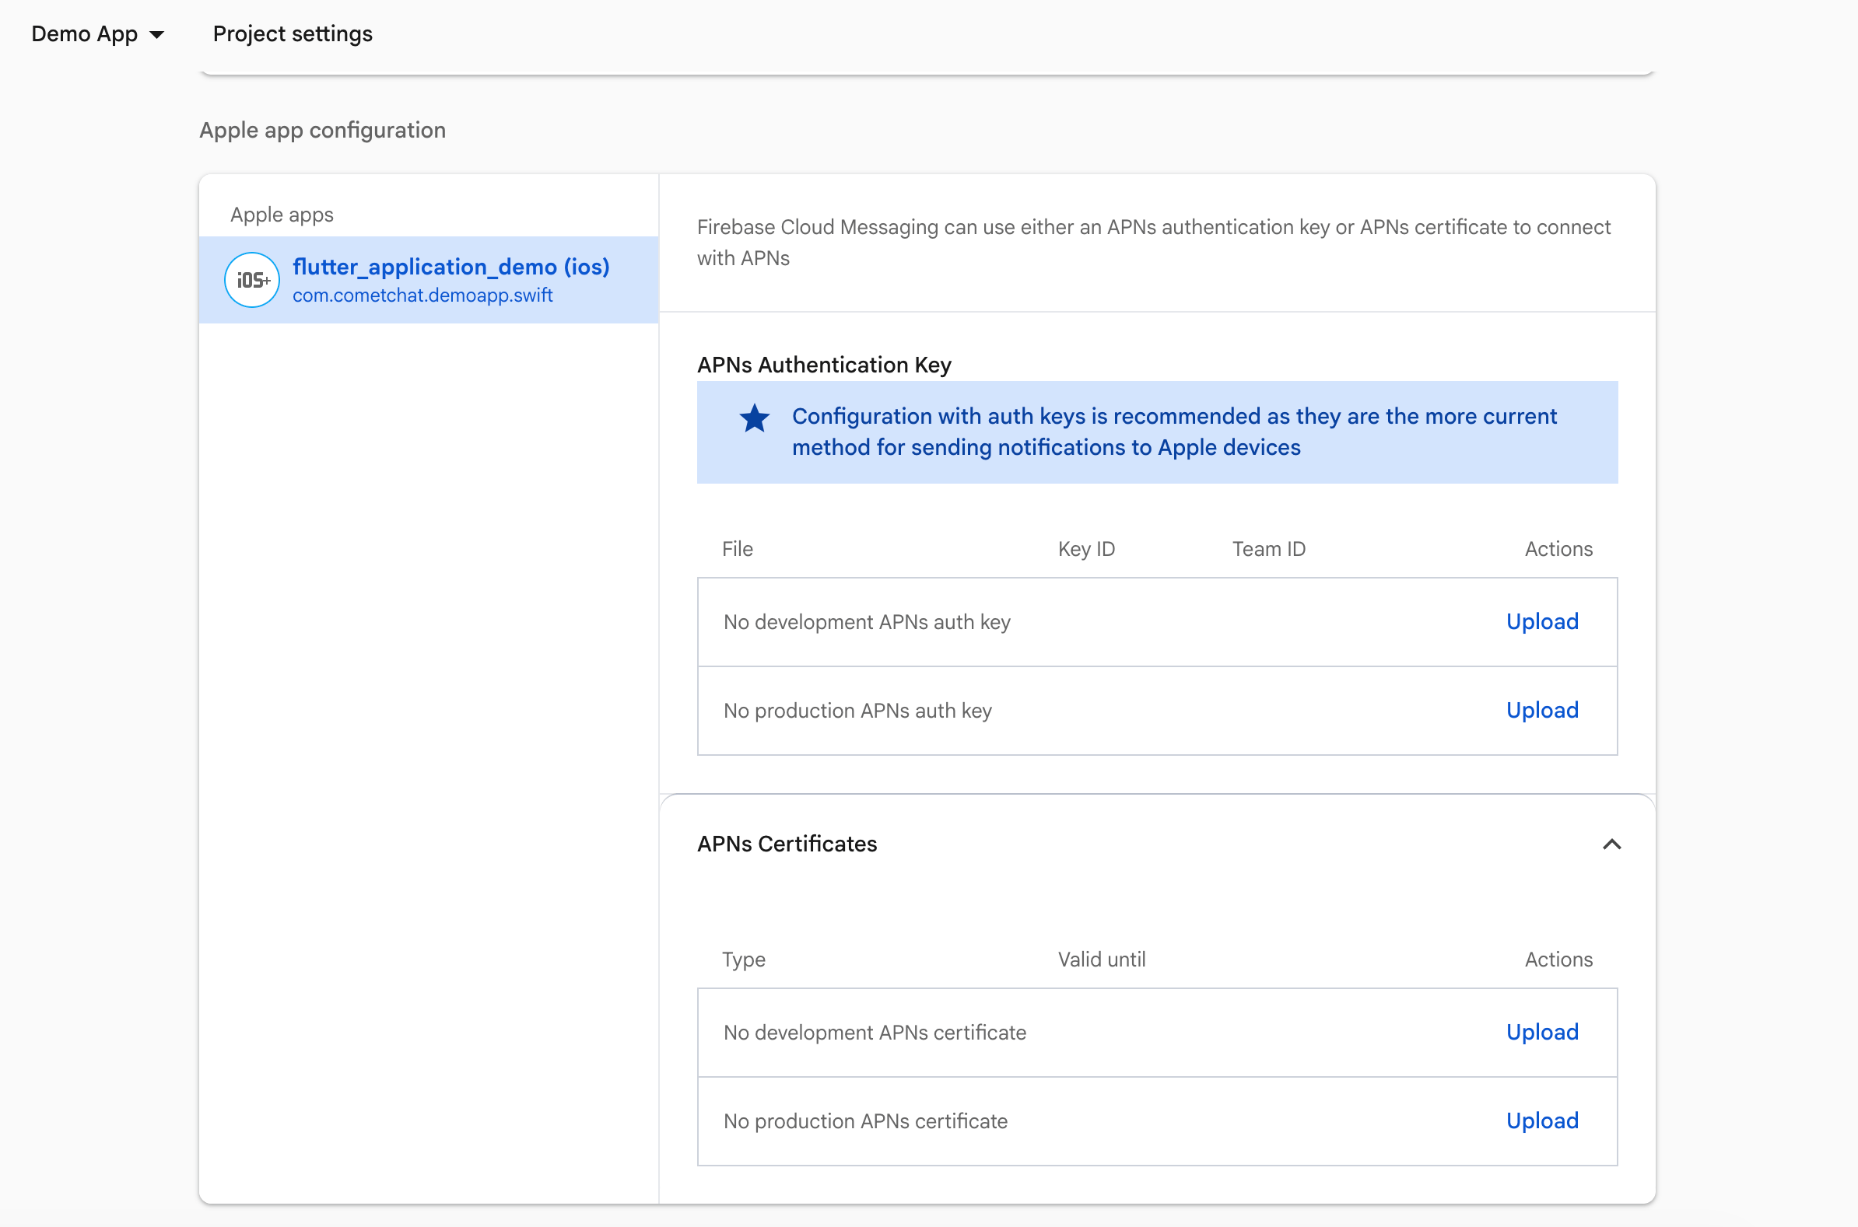Open the Demo App project dropdown

coord(97,34)
